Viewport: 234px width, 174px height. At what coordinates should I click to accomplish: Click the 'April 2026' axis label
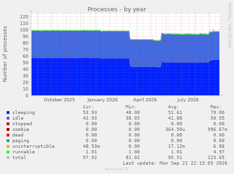click(x=145, y=100)
